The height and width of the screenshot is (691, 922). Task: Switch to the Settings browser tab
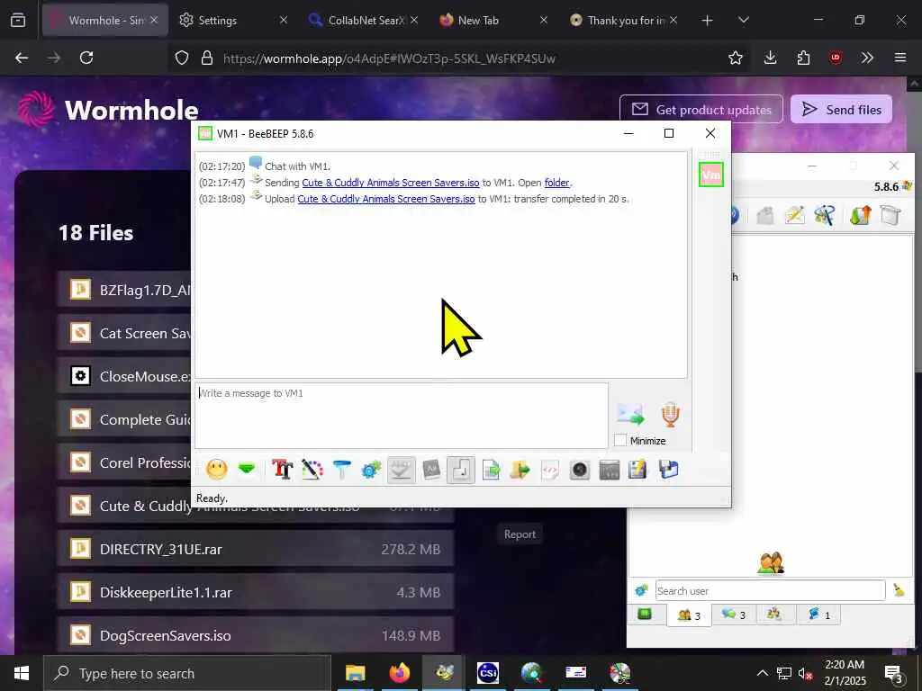(233, 20)
